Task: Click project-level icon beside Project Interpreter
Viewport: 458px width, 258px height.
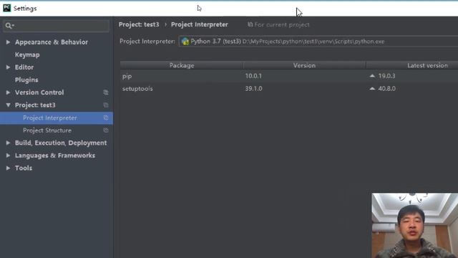Action: point(106,118)
